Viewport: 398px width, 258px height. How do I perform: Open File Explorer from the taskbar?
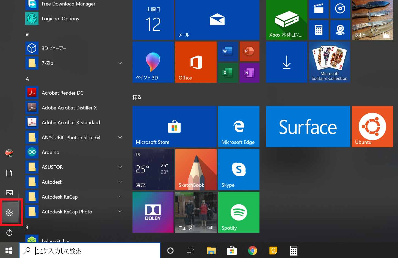[x=211, y=251]
